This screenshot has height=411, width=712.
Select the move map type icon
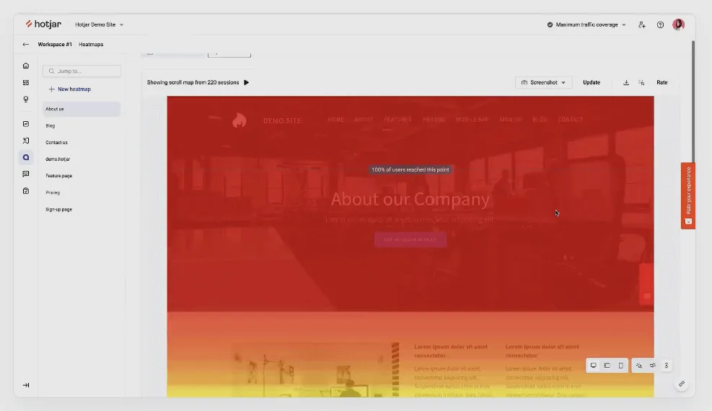[x=653, y=366]
